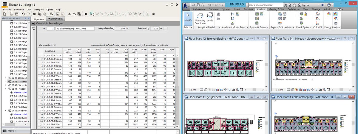Click the settings gear icon in liNear toolbar
This screenshot has width=358, height=134.
pyautogui.click(x=86, y=14)
